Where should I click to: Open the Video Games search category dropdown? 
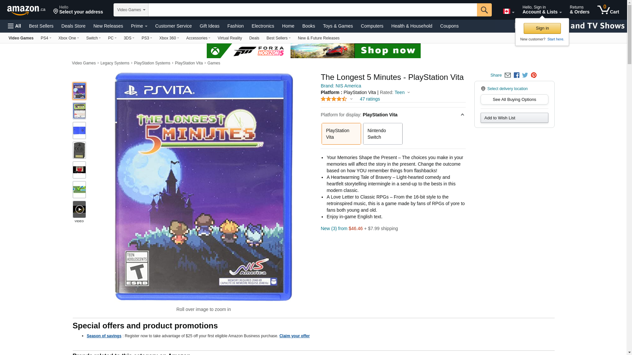(x=131, y=10)
